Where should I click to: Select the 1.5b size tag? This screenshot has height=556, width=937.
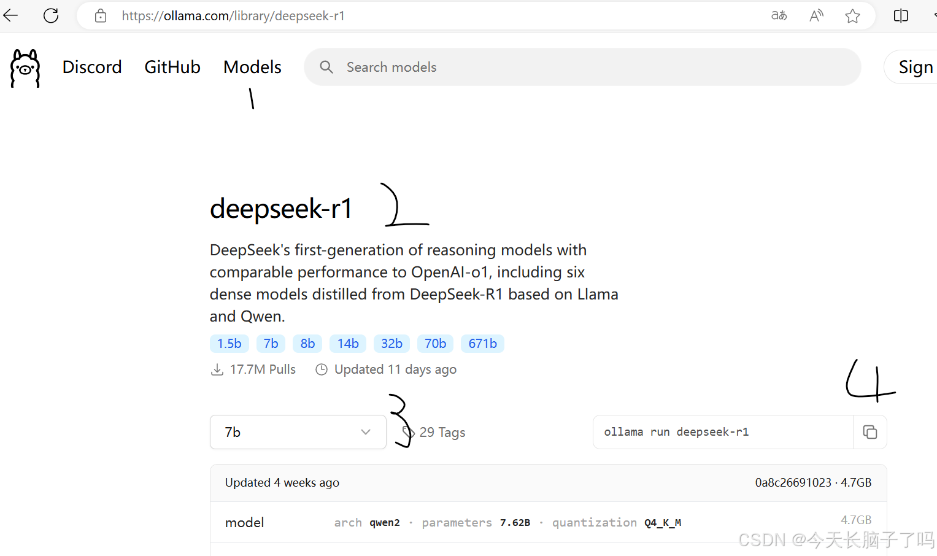click(229, 344)
